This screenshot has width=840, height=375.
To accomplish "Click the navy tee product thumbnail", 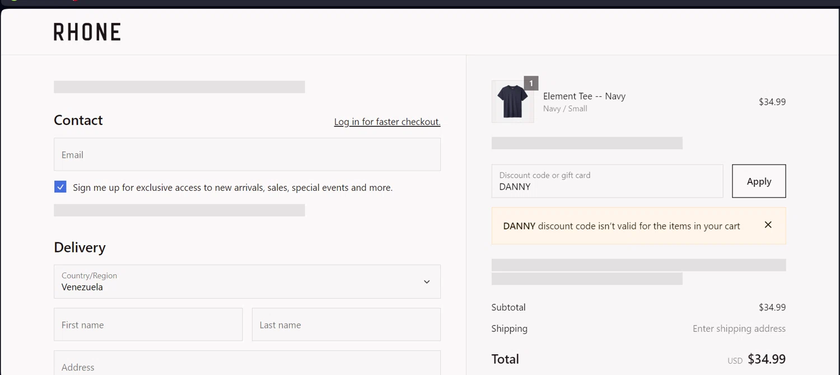I will (x=512, y=102).
